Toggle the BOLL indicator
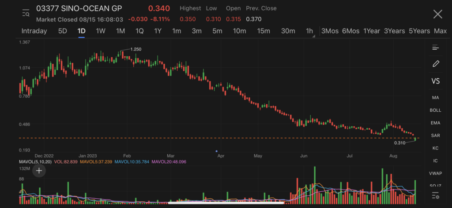This screenshot has height=208, width=452. pyautogui.click(x=435, y=110)
